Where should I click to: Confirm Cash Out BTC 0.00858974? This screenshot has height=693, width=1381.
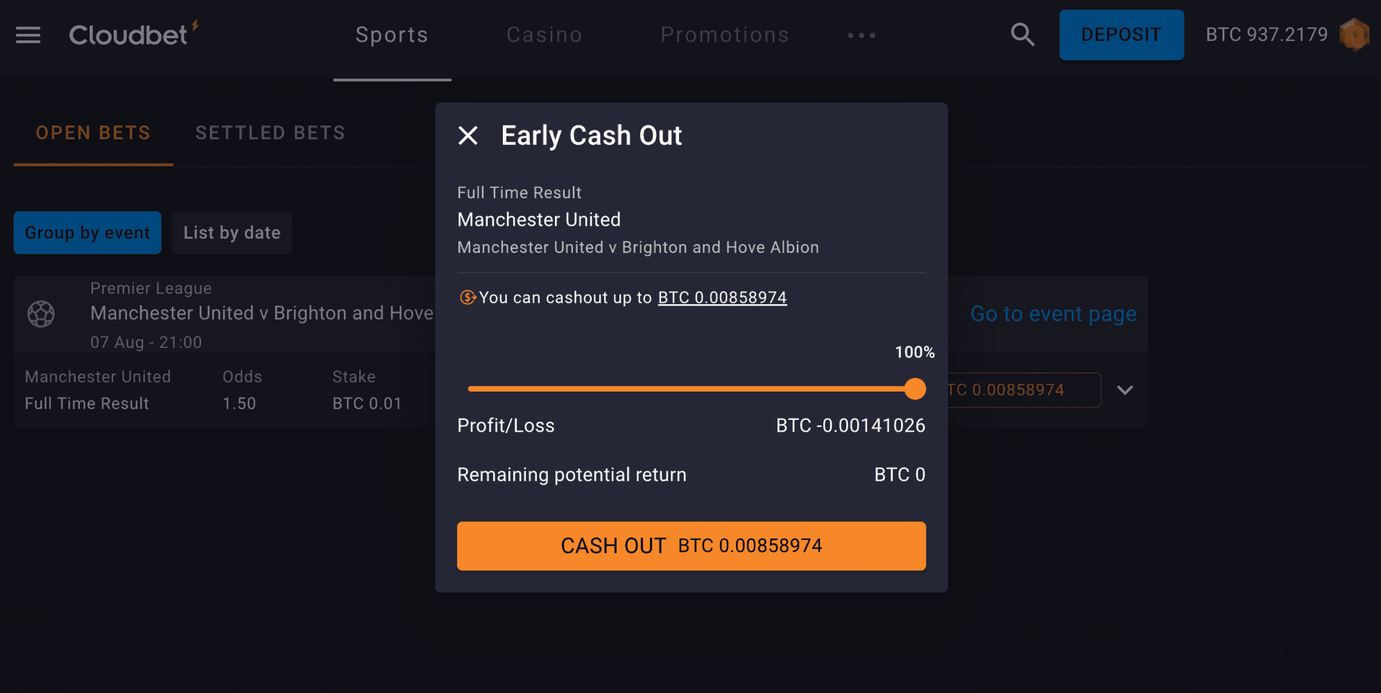pos(691,546)
